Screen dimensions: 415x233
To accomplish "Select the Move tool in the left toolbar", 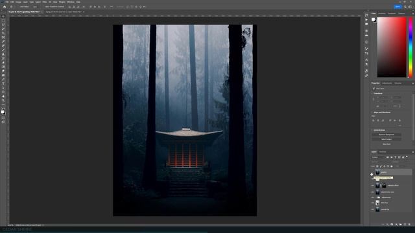I will (3, 16).
